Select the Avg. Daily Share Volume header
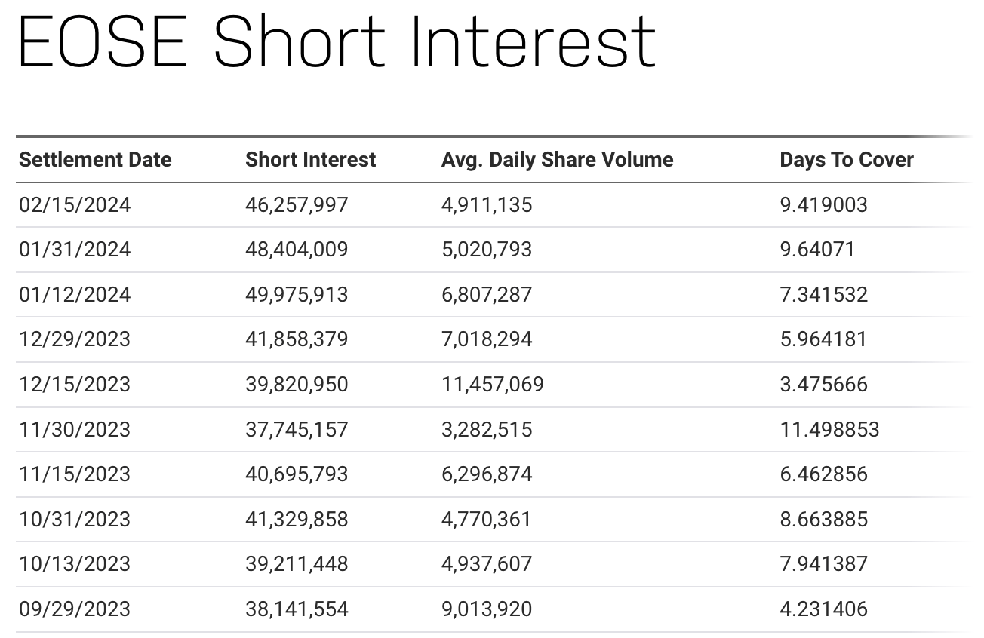 click(557, 160)
